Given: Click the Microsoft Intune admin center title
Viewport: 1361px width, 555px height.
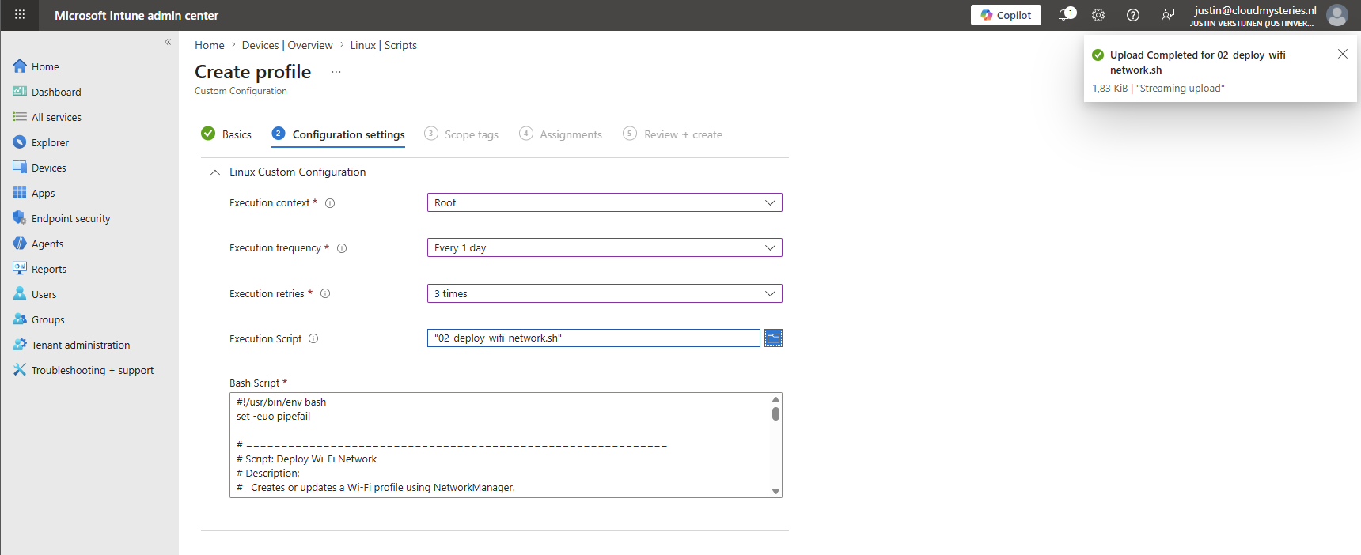Looking at the screenshot, I should click(136, 15).
